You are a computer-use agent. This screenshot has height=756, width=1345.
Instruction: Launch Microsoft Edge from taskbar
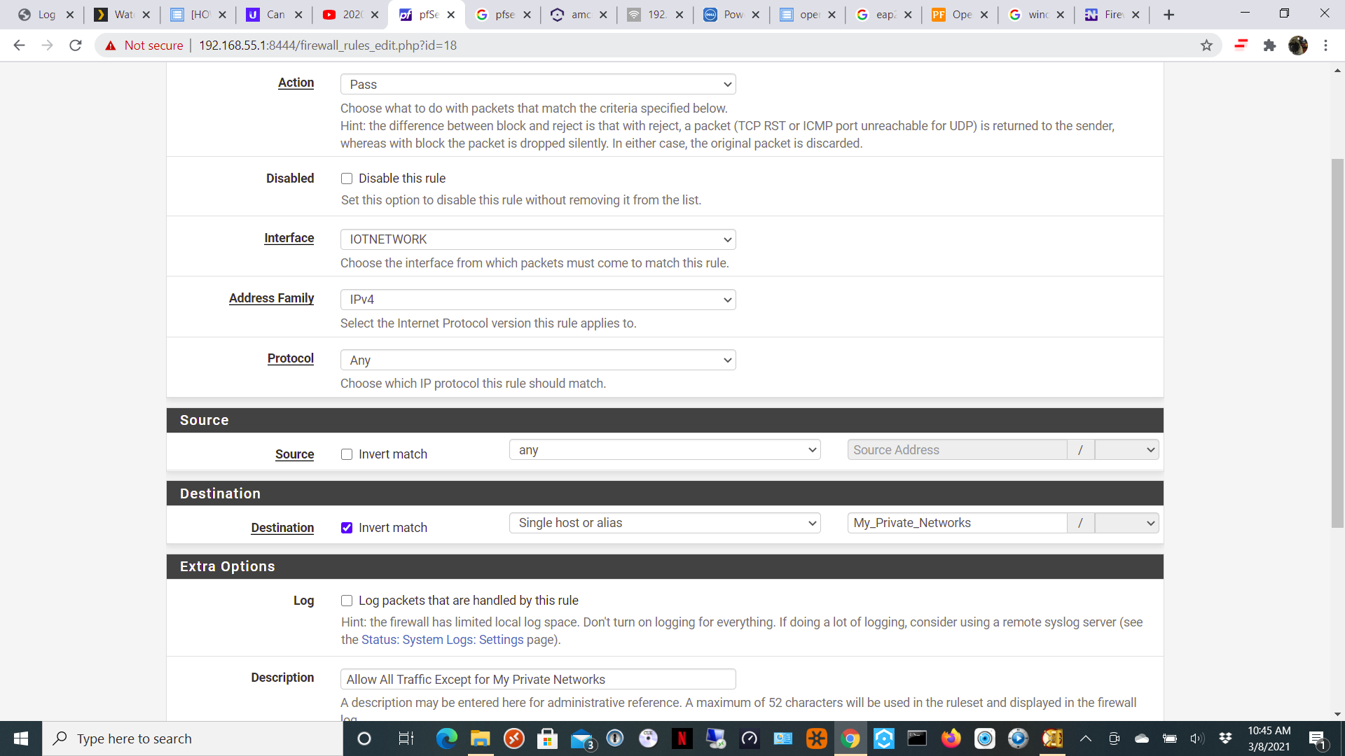tap(446, 738)
